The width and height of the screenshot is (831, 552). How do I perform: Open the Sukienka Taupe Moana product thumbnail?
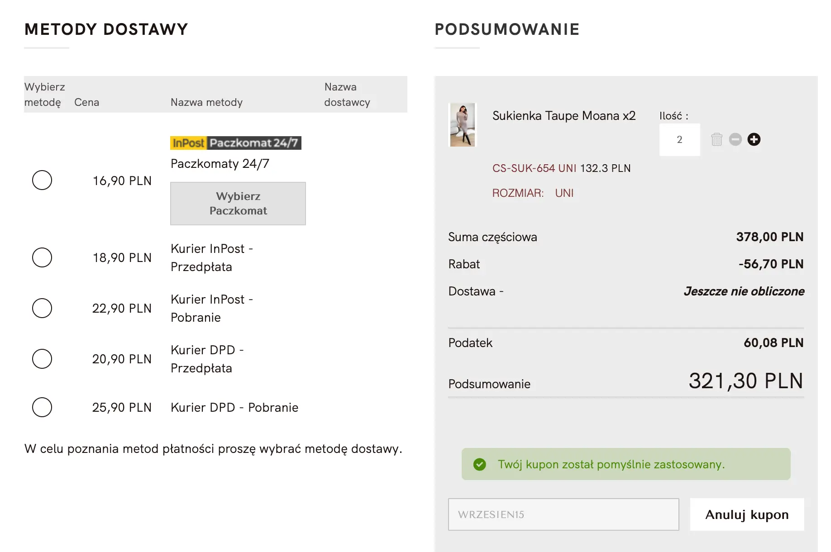pyautogui.click(x=462, y=125)
